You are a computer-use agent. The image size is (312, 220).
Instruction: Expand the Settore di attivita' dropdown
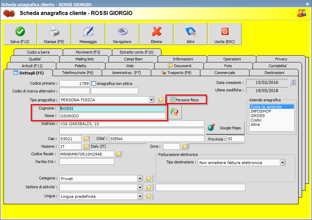[140, 187]
